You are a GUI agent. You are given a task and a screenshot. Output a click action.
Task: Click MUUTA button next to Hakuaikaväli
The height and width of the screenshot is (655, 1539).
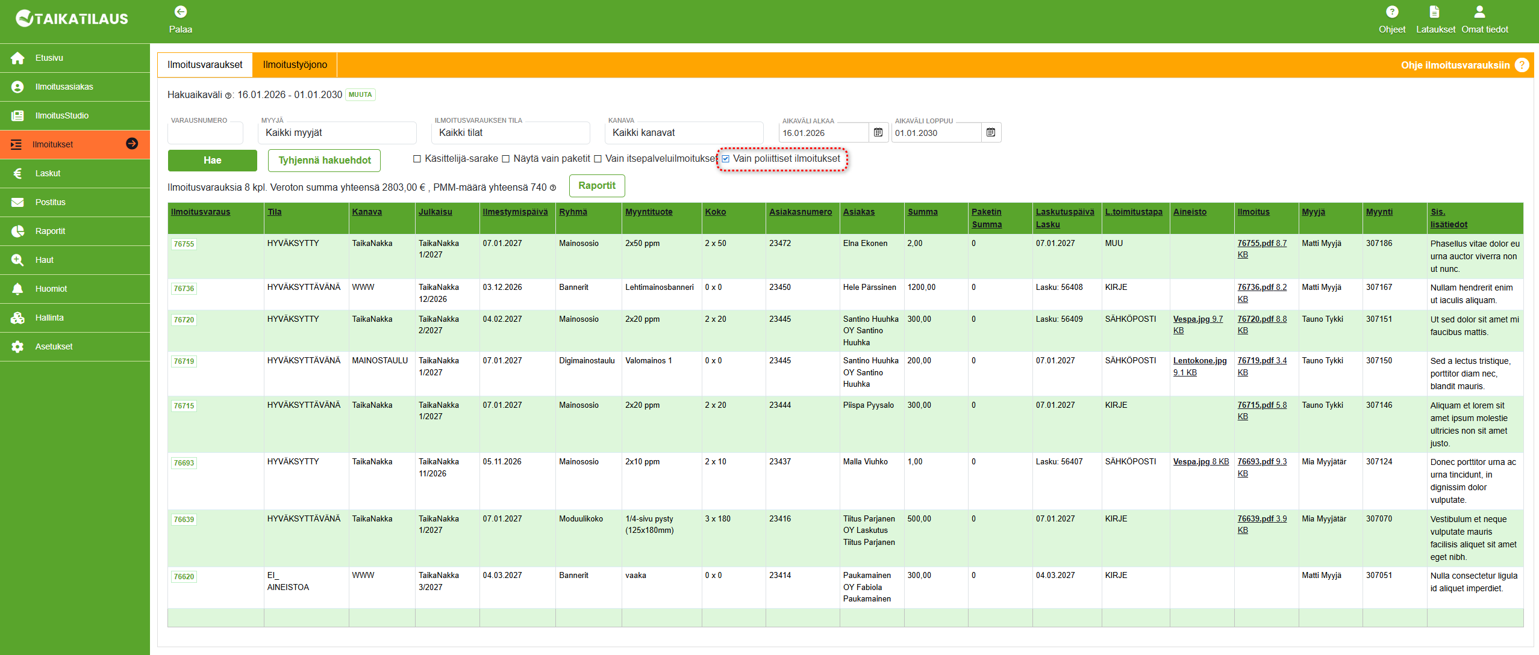[360, 95]
